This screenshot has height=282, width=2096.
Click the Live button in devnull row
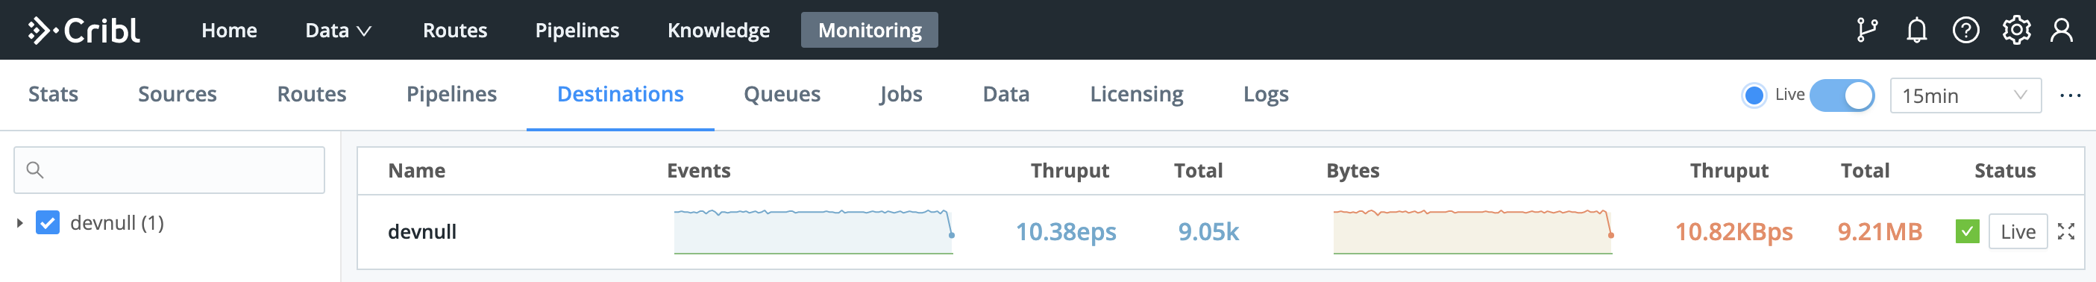click(2017, 231)
